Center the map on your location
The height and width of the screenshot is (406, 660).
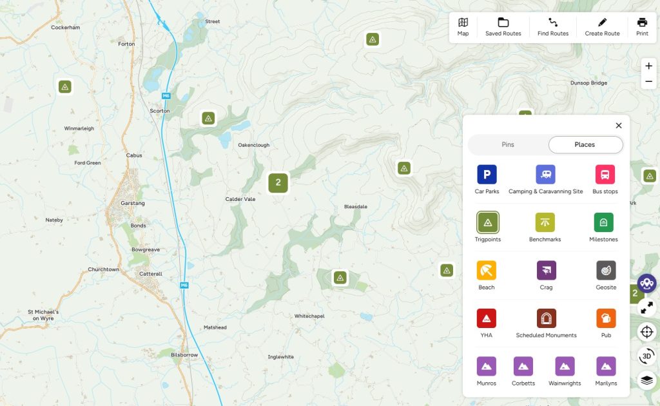click(646, 332)
